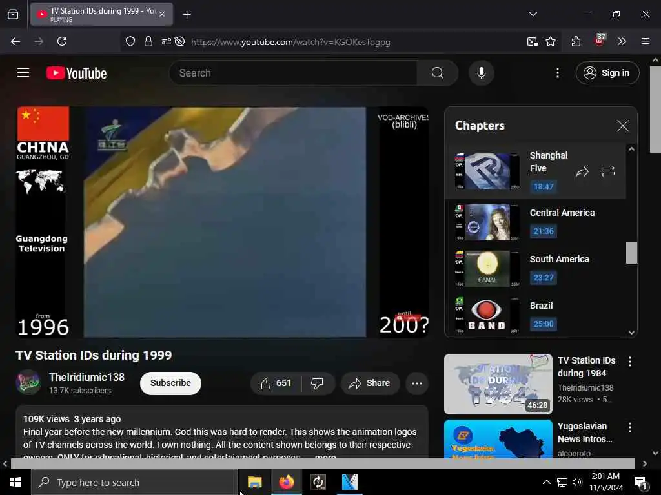Image resolution: width=661 pixels, height=495 pixels.
Task: Loop the Shanghai Five chapter
Action: tap(607, 171)
